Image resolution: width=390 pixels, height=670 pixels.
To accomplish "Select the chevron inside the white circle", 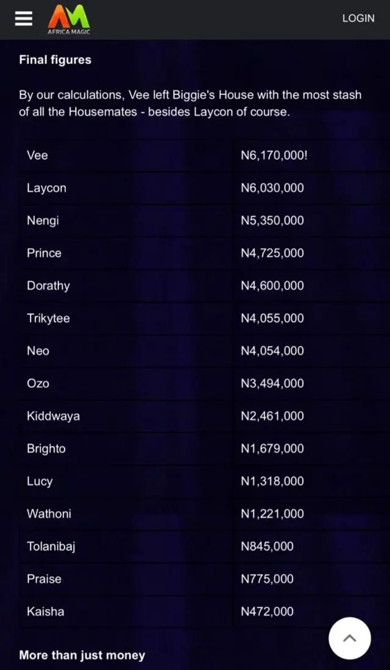I will 349,638.
